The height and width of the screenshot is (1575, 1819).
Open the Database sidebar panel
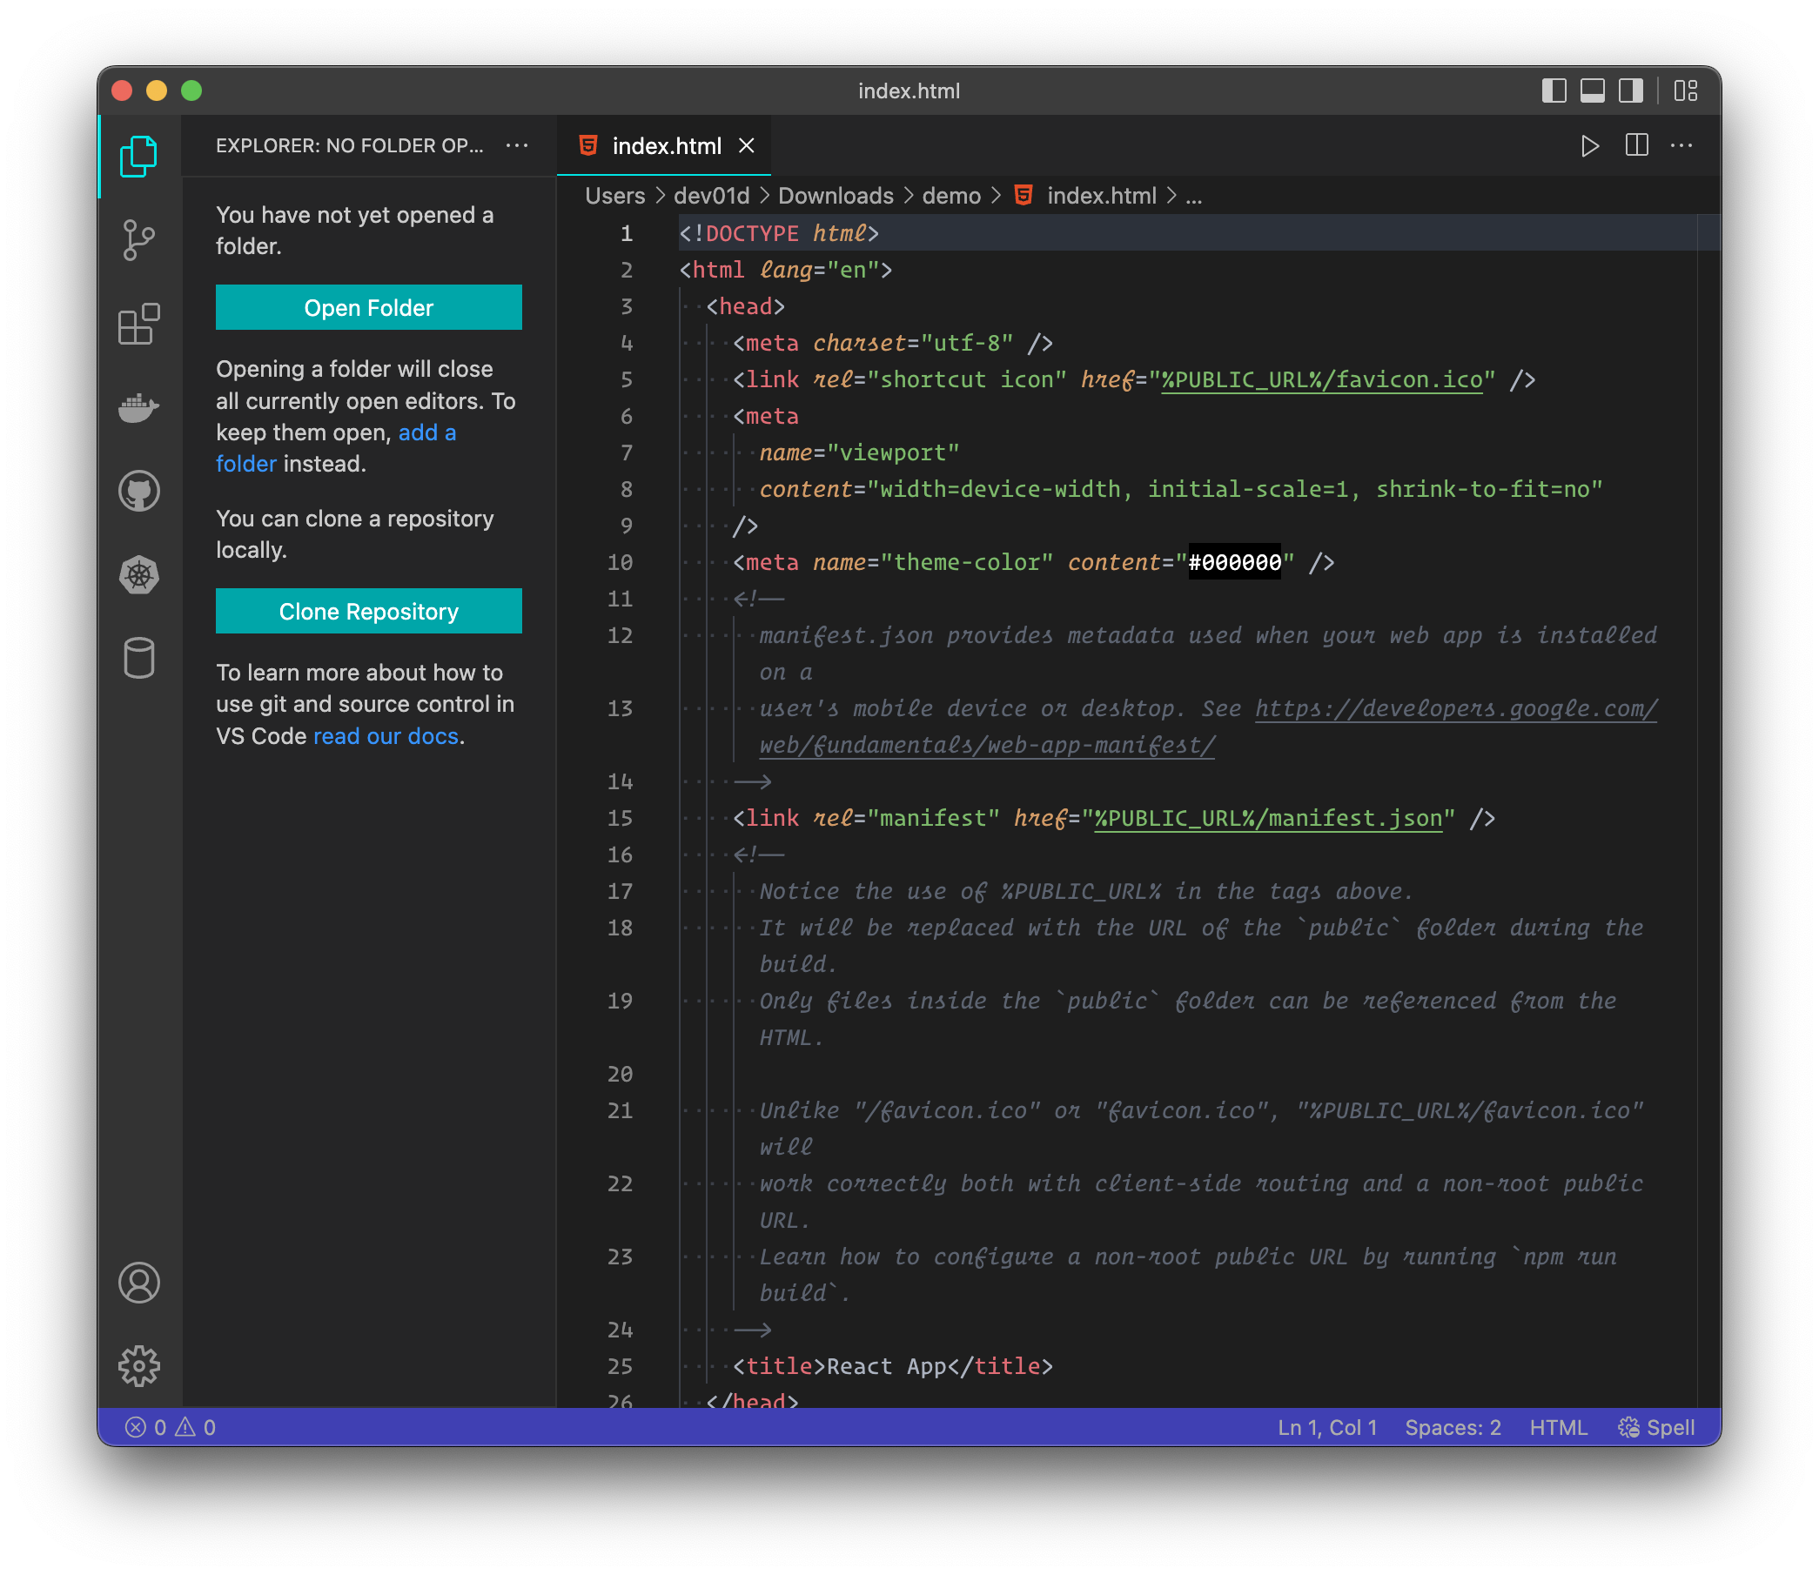(x=139, y=658)
